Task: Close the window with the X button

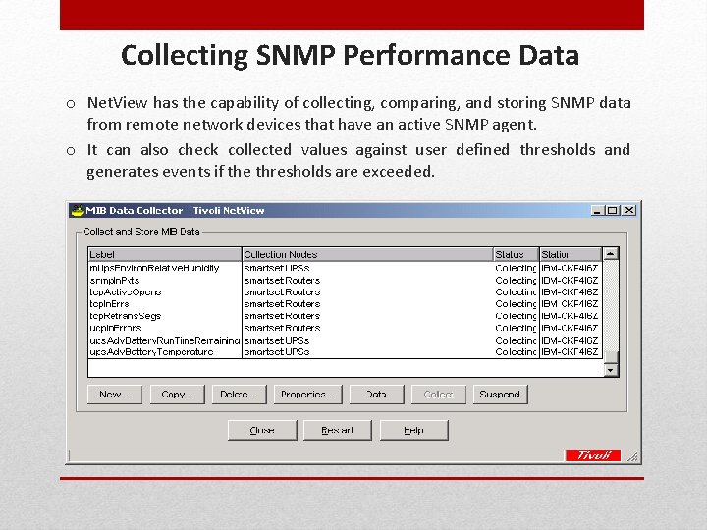Action: pyautogui.click(x=629, y=210)
